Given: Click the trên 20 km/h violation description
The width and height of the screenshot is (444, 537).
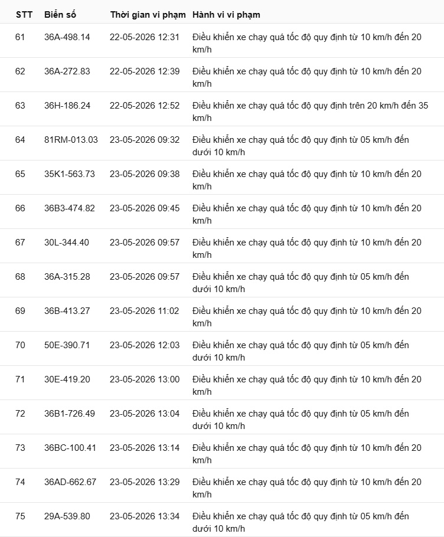Looking at the screenshot, I should [310, 112].
